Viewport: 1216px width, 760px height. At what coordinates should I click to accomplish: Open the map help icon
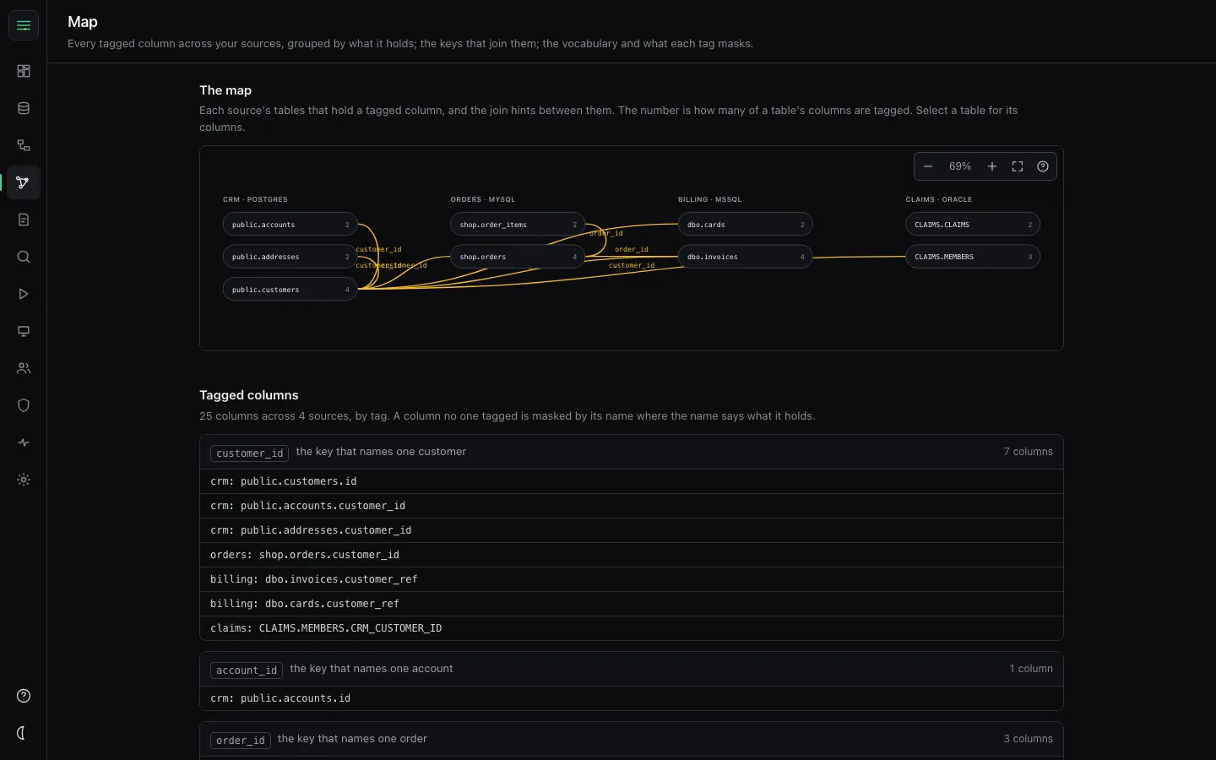pos(1043,166)
